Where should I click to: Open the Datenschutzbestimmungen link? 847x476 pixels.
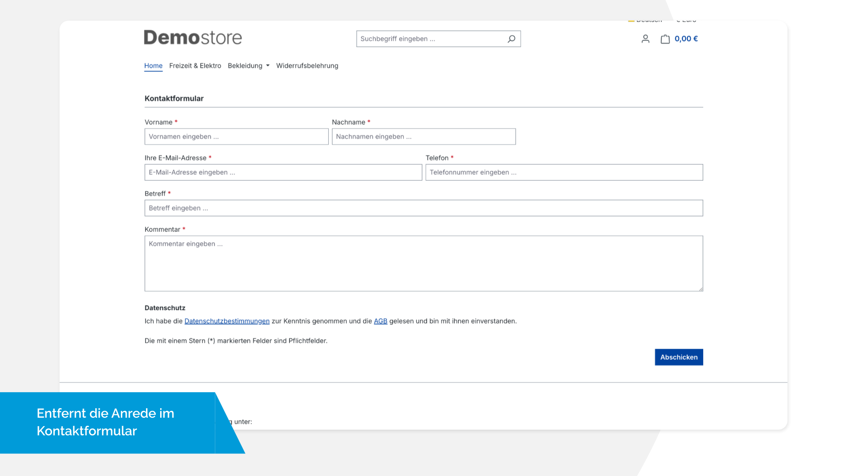(x=227, y=321)
